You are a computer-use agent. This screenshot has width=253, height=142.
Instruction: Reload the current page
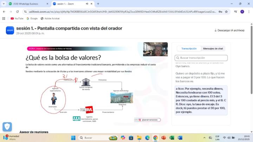(x=17, y=12)
